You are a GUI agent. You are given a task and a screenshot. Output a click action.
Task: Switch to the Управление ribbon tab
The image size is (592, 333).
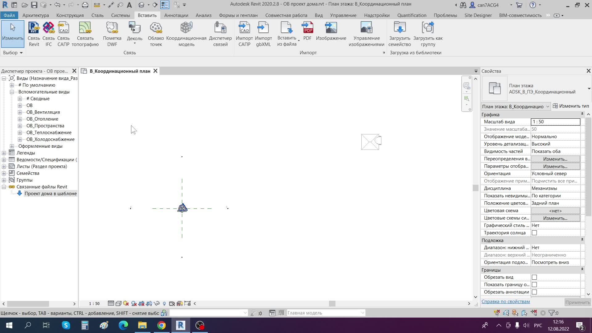click(x=343, y=15)
